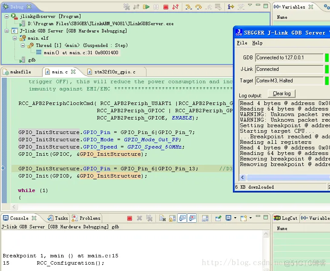Image resolution: width=330 pixels, height=271 pixels.
Task: Open the Open Console dropdown arrow
Action: pyautogui.click(x=250, y=218)
